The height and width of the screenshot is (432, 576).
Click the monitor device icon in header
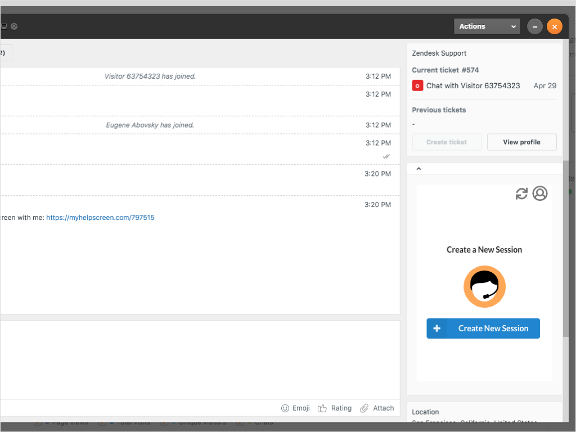[4, 26]
